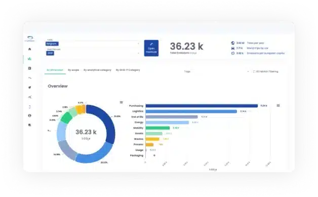Click the Logistics blue bar
The image size is (318, 197).
[191, 111]
